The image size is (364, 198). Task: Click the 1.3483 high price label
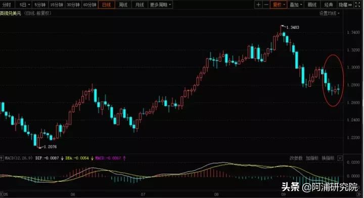(x=293, y=27)
